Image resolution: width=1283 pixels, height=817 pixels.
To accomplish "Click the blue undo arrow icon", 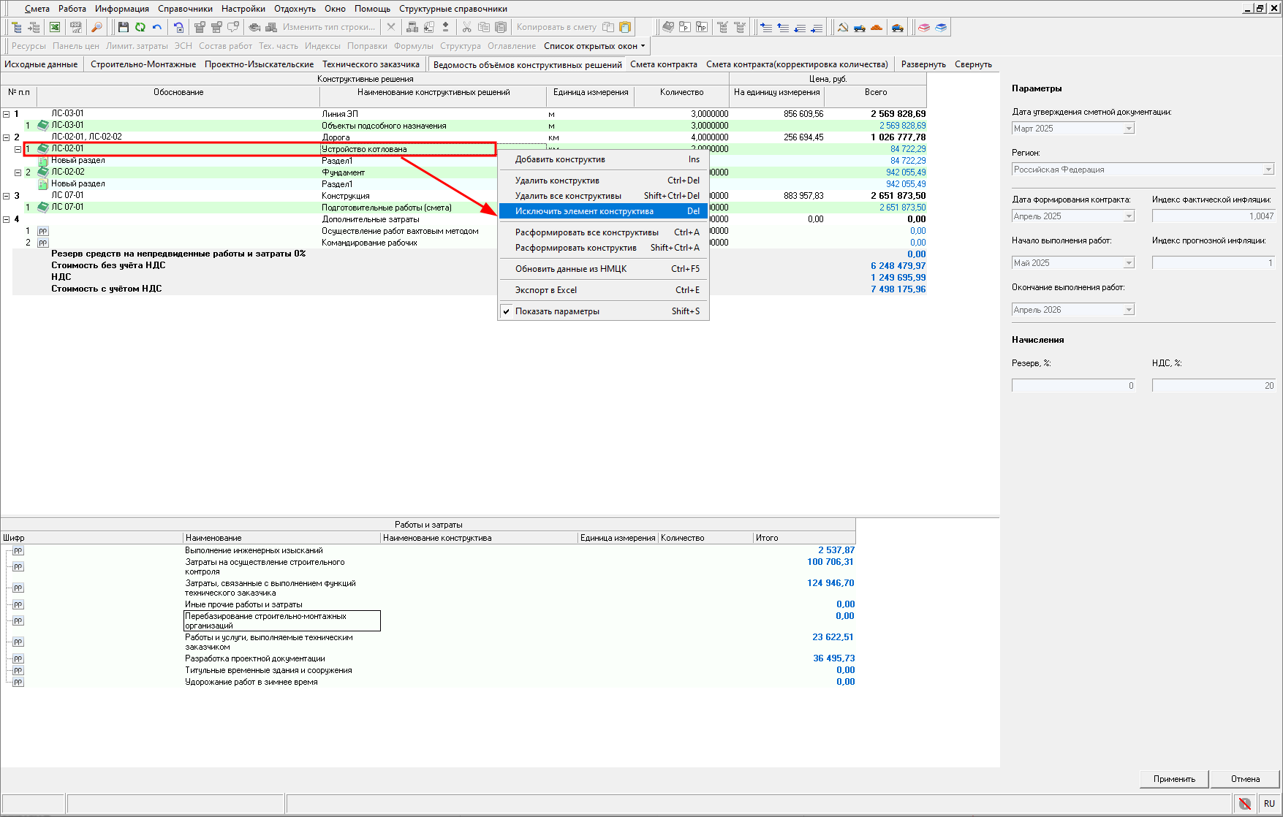I will (x=156, y=27).
